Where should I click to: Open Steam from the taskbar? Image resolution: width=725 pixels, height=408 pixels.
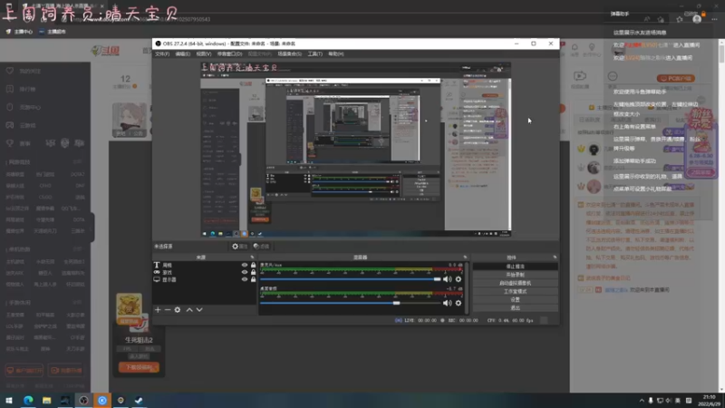point(139,400)
